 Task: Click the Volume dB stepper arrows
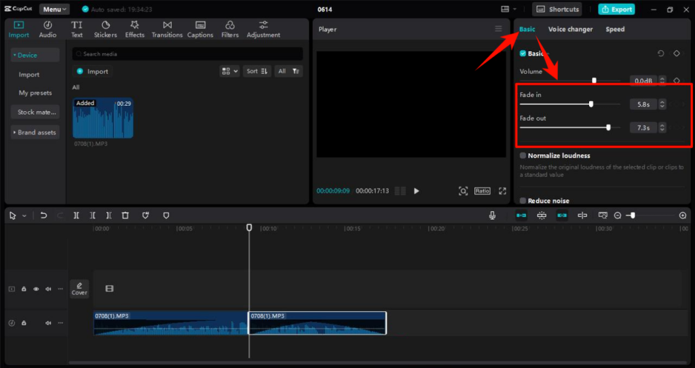662,81
